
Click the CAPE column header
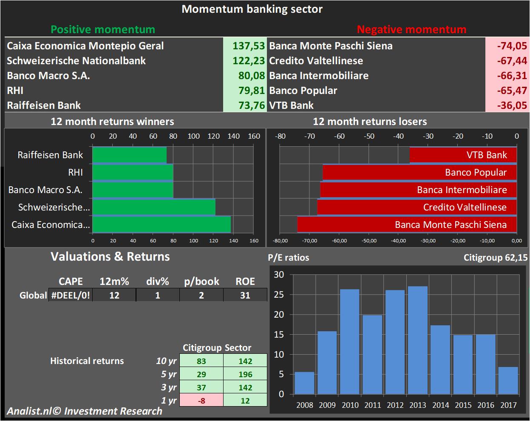(71, 282)
